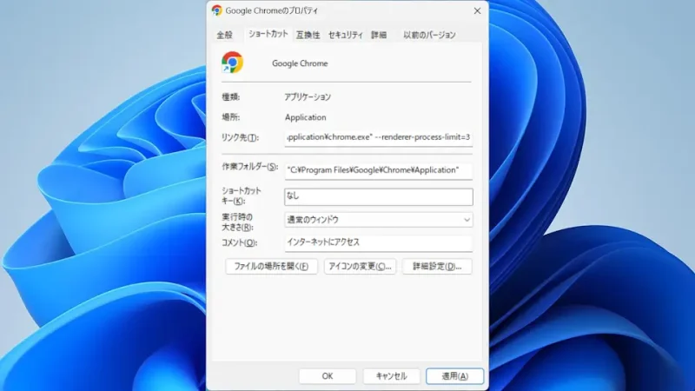Image resolution: width=695 pixels, height=391 pixels.
Task: Click the アイコンの変更 button
Action: point(360,267)
